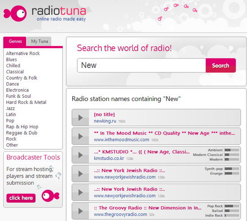The image size is (247, 221).
Task: Visit the kmstudio.co.kr link
Action: pos(109,158)
